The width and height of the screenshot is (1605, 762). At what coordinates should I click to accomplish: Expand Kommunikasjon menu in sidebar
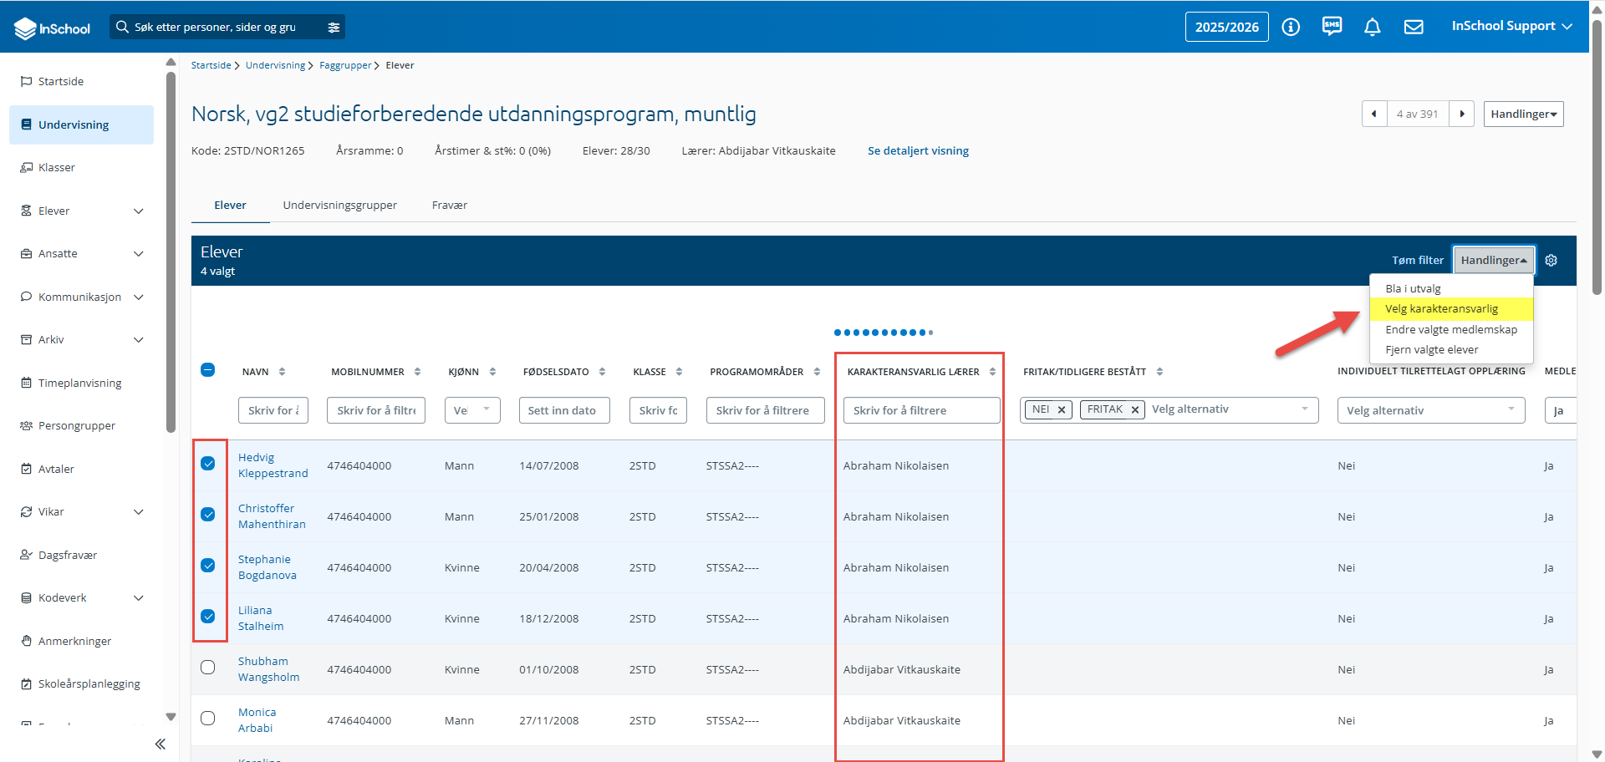click(x=139, y=297)
